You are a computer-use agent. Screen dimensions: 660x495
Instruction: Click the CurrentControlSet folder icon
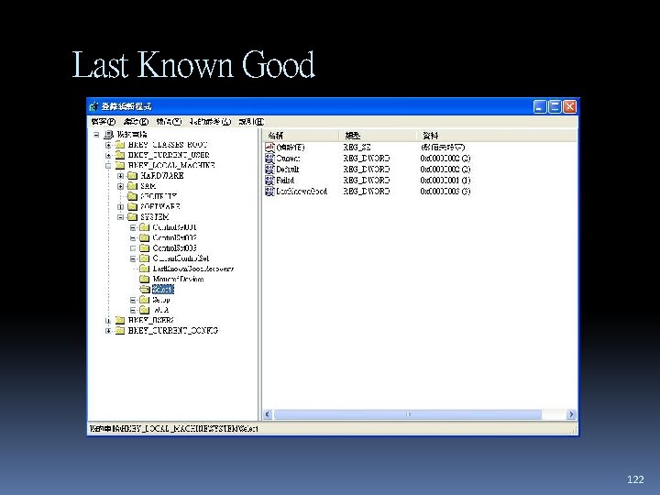(x=145, y=258)
